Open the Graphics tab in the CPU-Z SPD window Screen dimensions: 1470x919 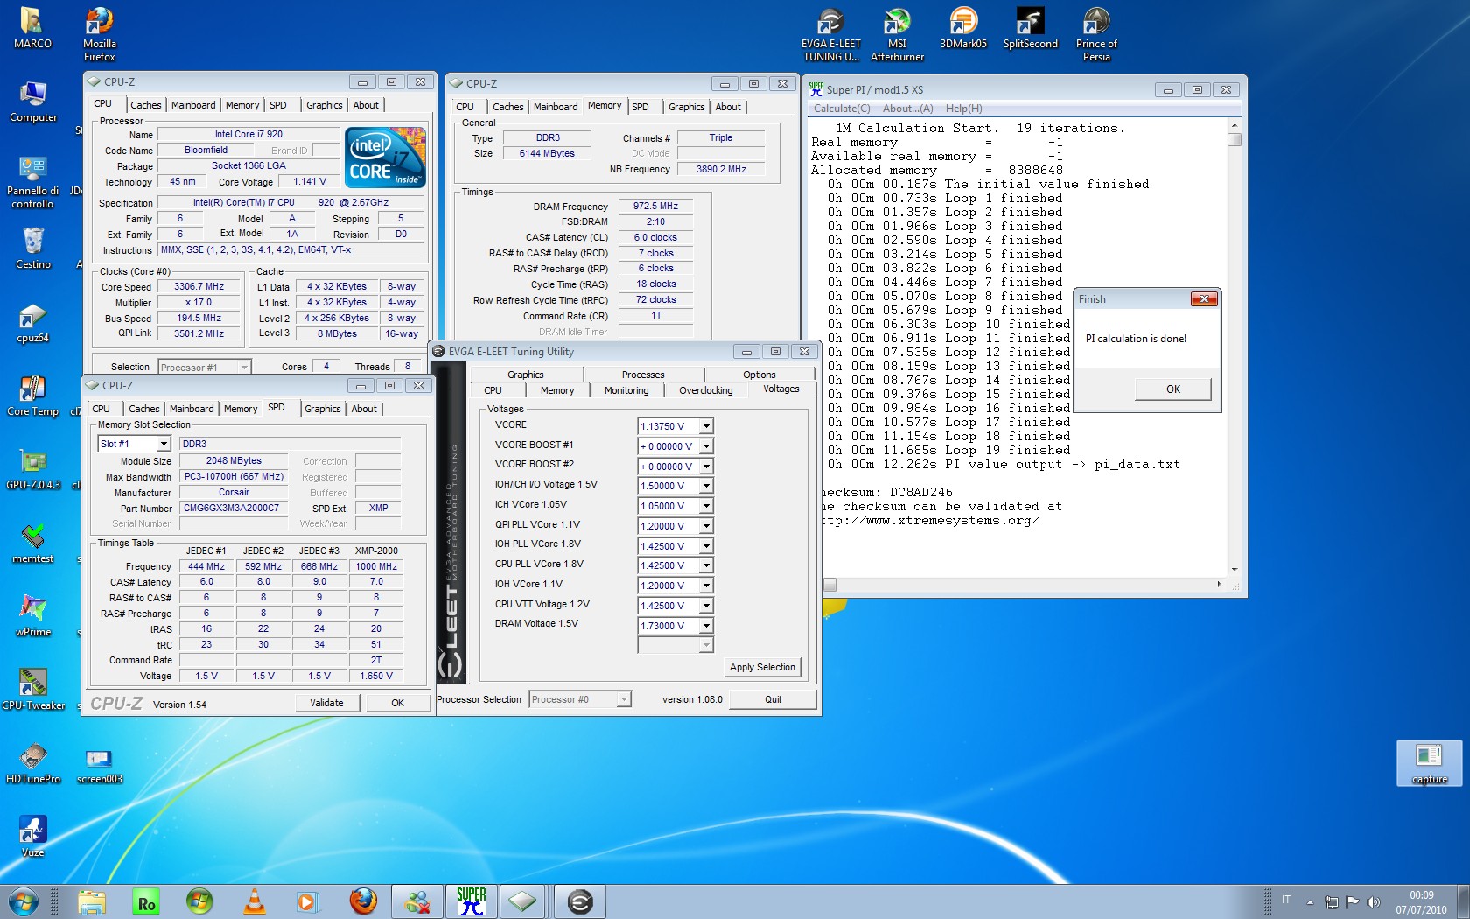tap(323, 409)
